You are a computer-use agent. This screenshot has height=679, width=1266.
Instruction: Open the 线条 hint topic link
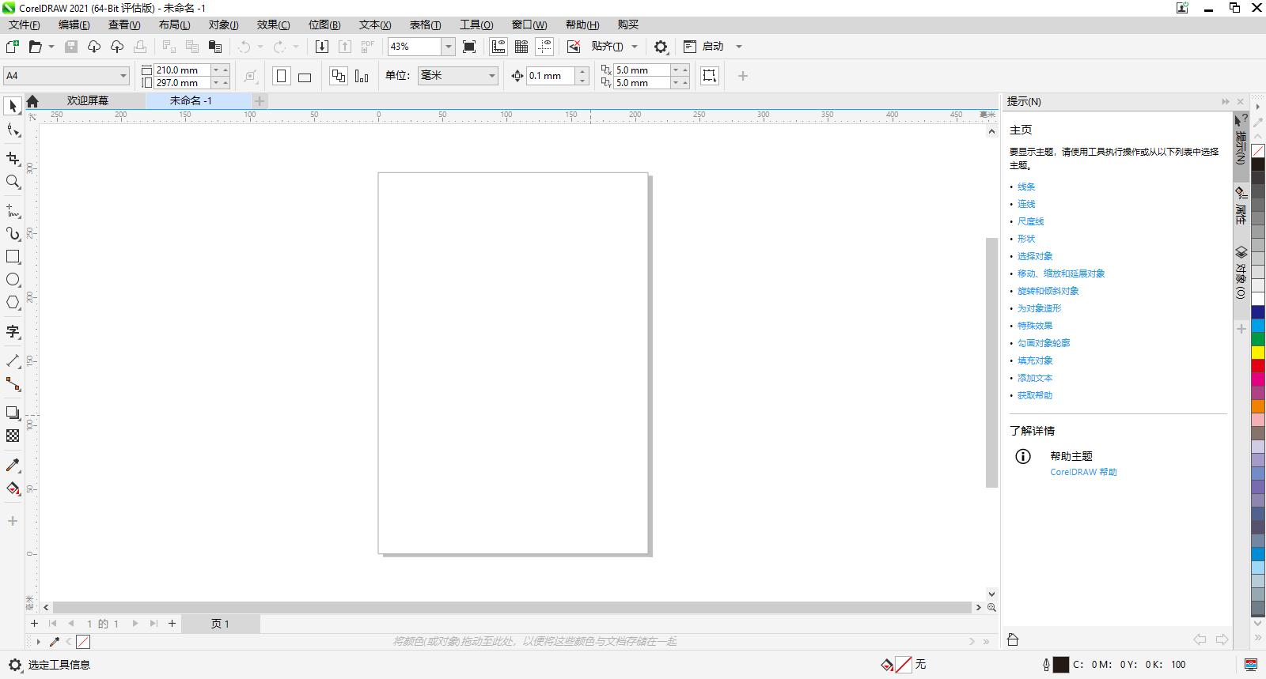click(x=1026, y=187)
